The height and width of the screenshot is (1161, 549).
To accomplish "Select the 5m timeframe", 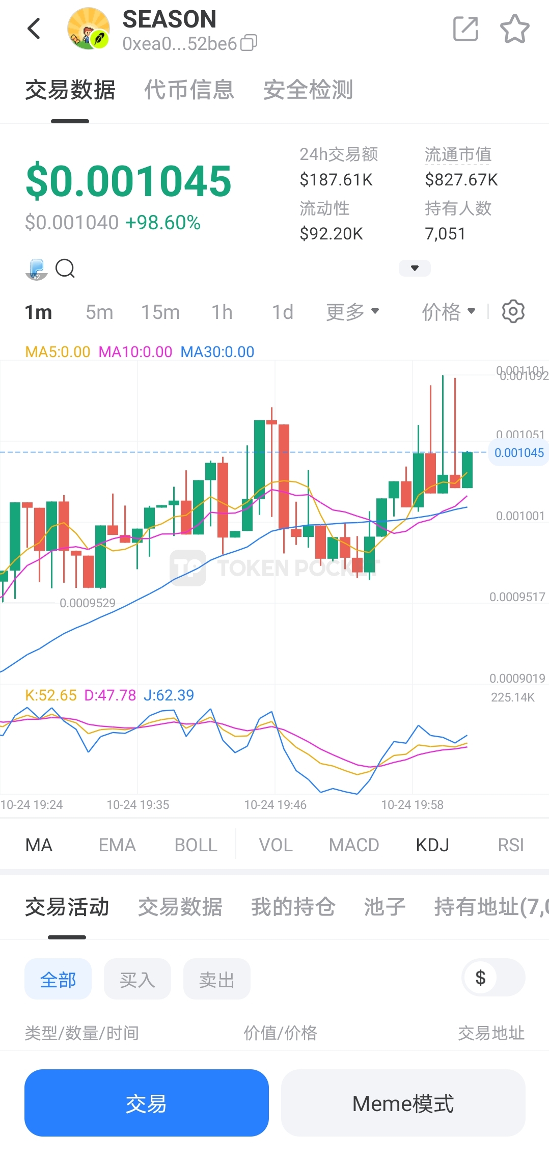I will click(x=99, y=312).
